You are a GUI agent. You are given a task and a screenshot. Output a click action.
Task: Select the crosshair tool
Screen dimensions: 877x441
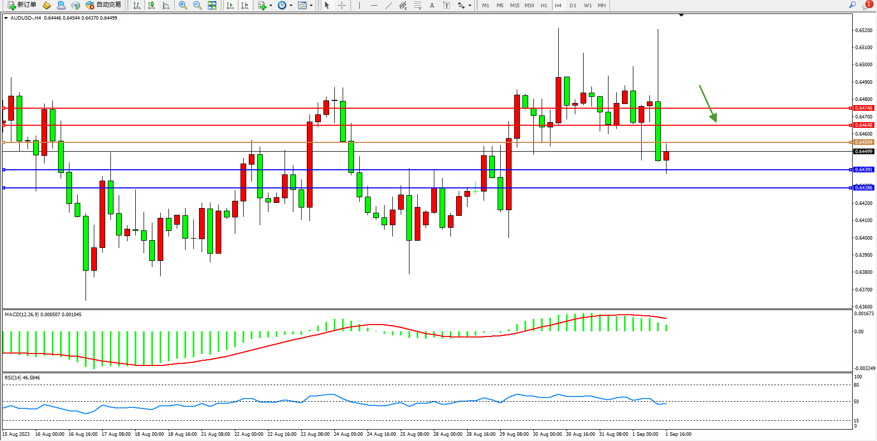342,5
